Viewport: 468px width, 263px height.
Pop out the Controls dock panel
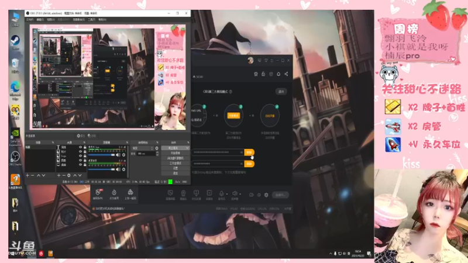pos(188,142)
